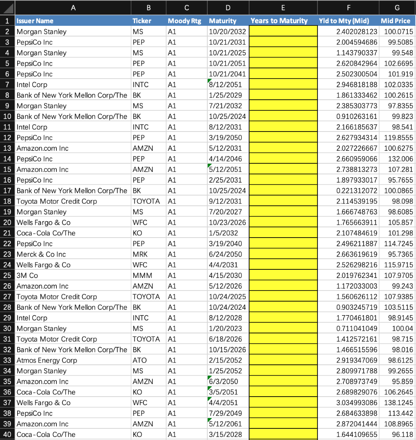Click mid price 96.118
This screenshot has height=440, width=416.
click(x=398, y=434)
